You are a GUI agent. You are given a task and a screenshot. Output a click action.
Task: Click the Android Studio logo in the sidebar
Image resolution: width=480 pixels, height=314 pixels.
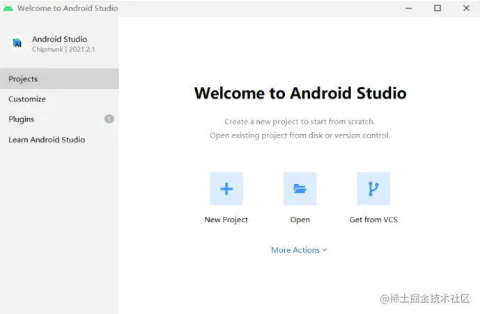click(17, 43)
